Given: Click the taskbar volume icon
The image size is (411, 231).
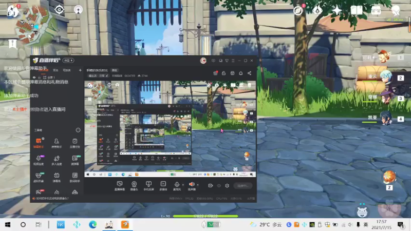Looking at the screenshot, I should (x=350, y=225).
